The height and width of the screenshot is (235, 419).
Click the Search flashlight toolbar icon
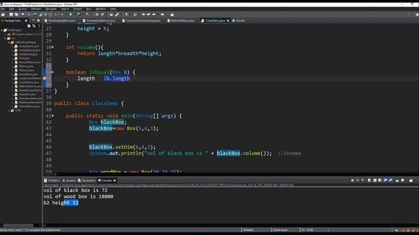tap(117, 14)
